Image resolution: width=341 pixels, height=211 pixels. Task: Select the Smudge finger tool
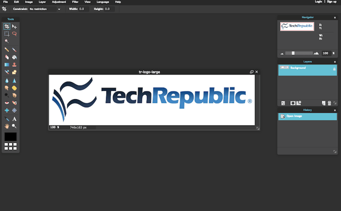(x=7, y=88)
